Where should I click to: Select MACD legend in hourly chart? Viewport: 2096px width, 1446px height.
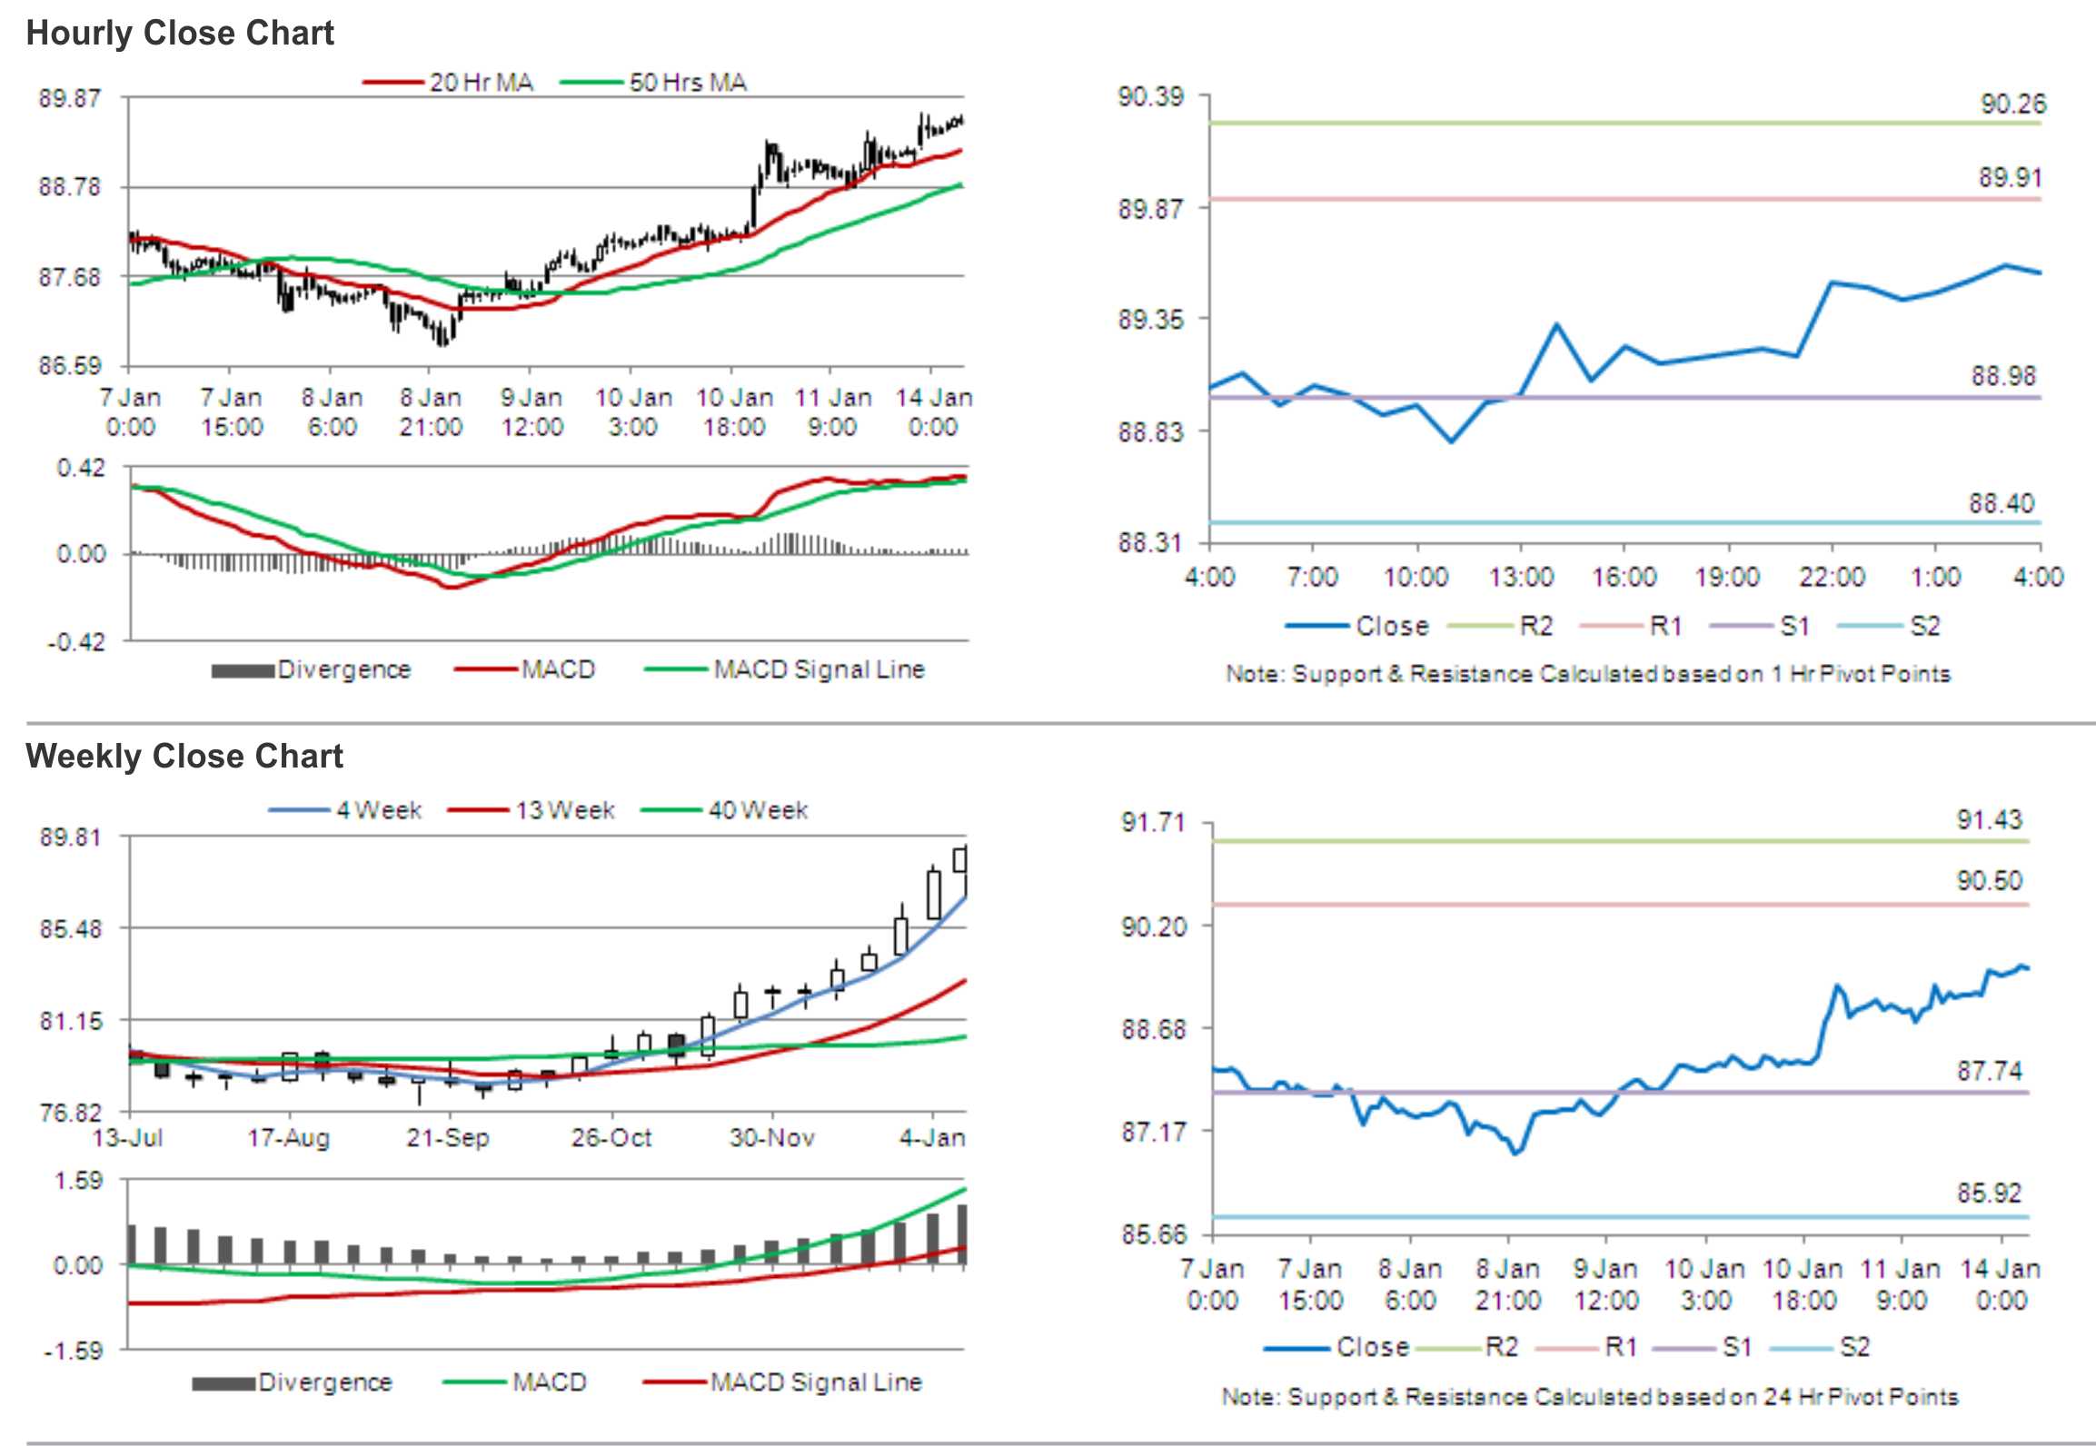point(524,669)
